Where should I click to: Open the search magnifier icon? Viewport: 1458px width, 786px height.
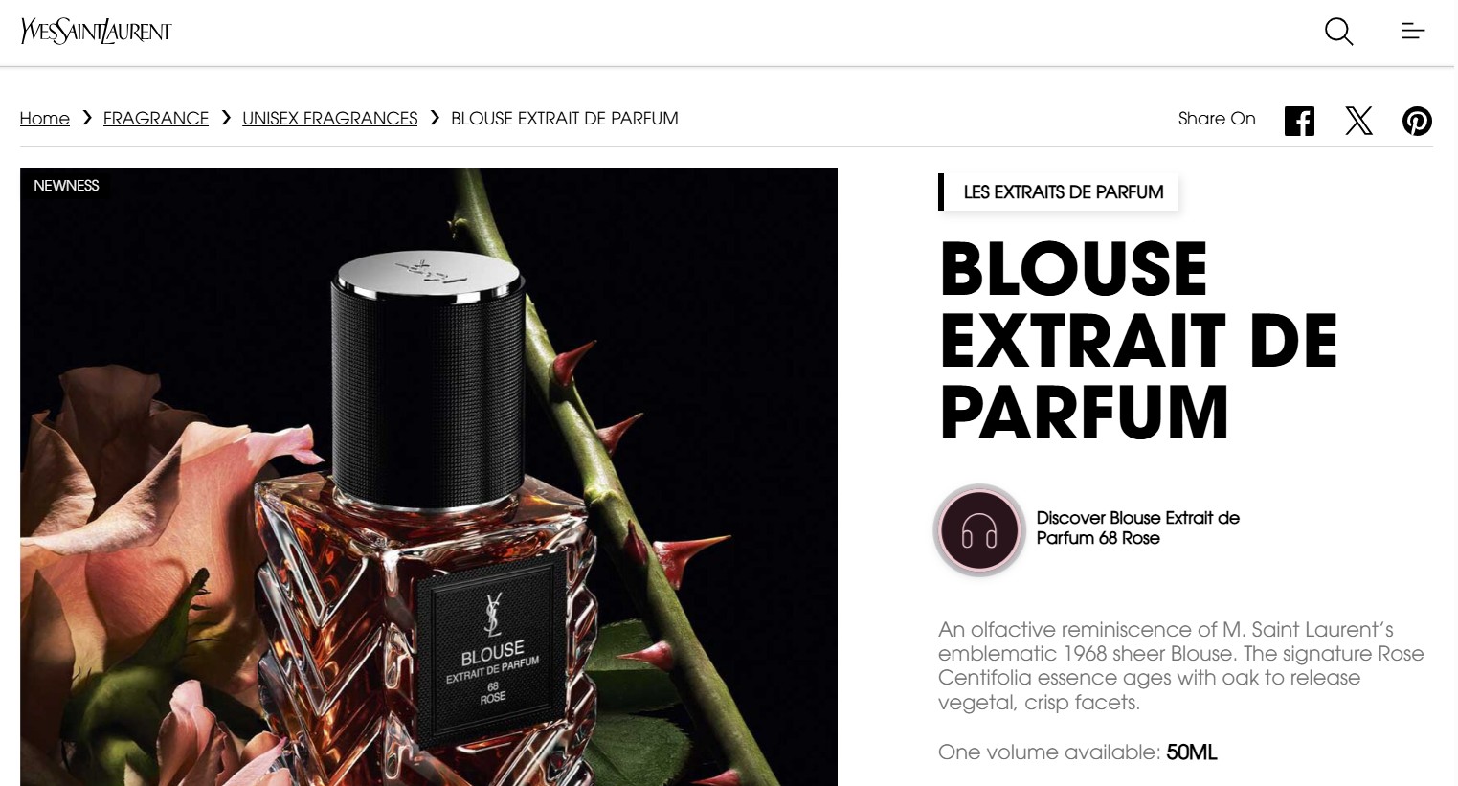click(x=1338, y=32)
